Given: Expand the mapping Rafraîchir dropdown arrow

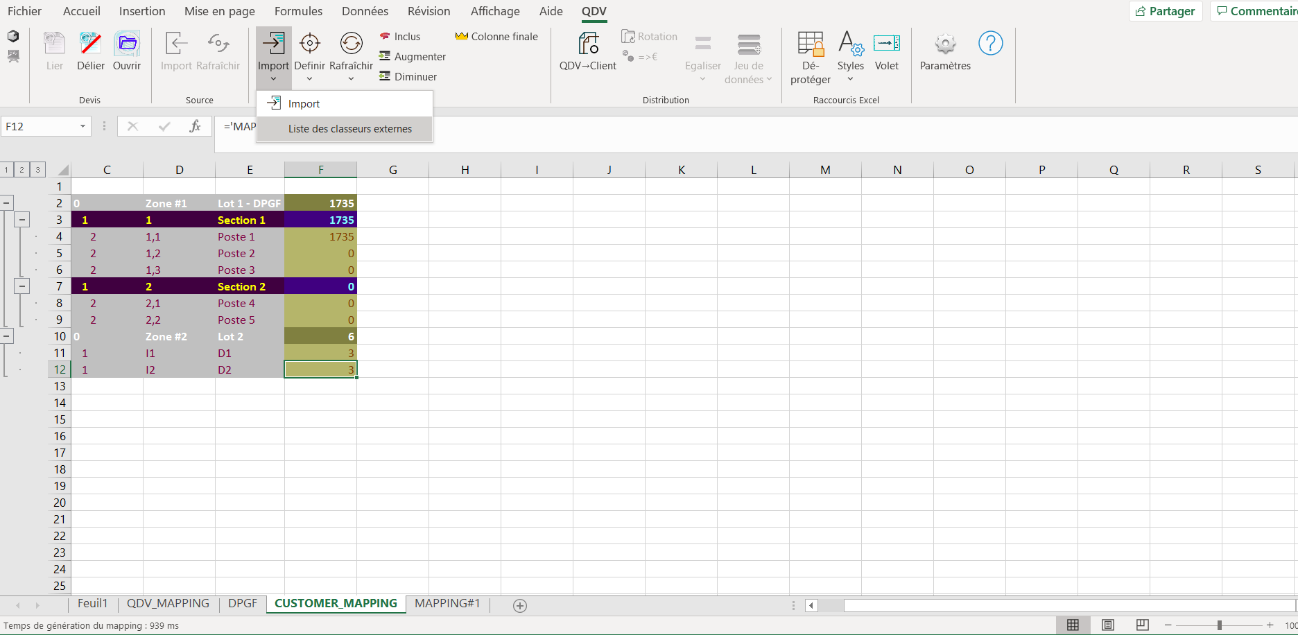Looking at the screenshot, I should pos(351,79).
